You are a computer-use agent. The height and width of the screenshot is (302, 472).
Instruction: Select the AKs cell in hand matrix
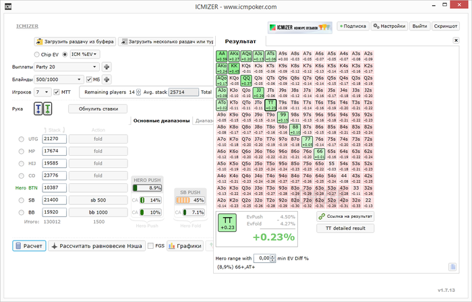tap(234, 56)
